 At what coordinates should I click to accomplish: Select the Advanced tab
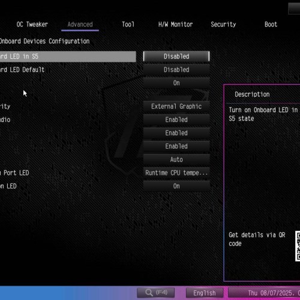(x=80, y=25)
